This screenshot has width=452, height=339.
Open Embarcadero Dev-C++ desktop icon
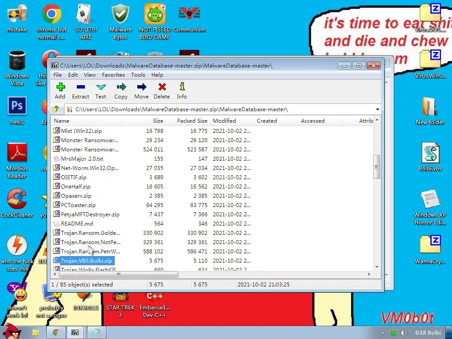click(155, 305)
